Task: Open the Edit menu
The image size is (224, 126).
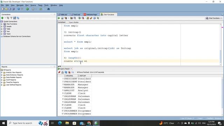Action: (x=7, y=5)
